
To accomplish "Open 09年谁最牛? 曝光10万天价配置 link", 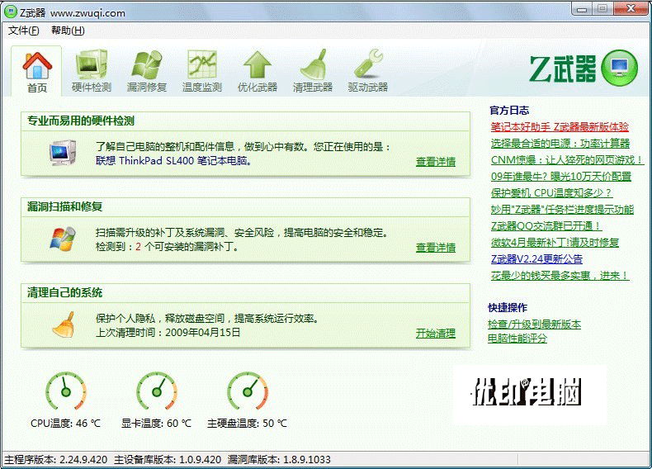I will (561, 177).
